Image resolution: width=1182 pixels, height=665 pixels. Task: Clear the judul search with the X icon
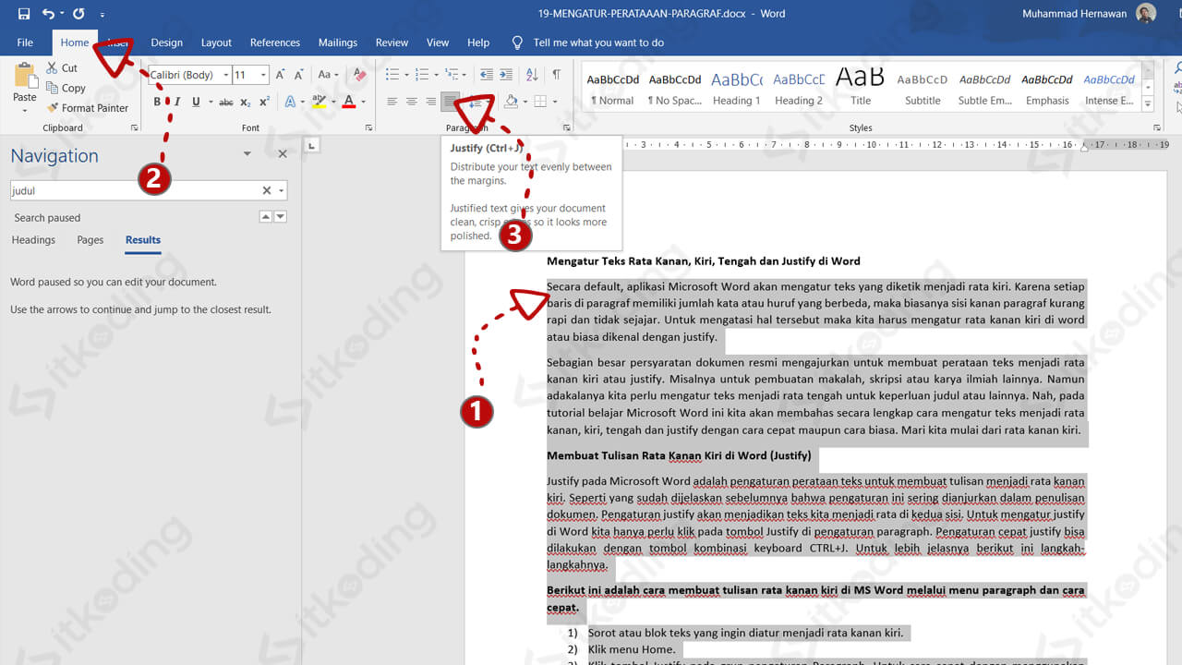[x=267, y=190]
